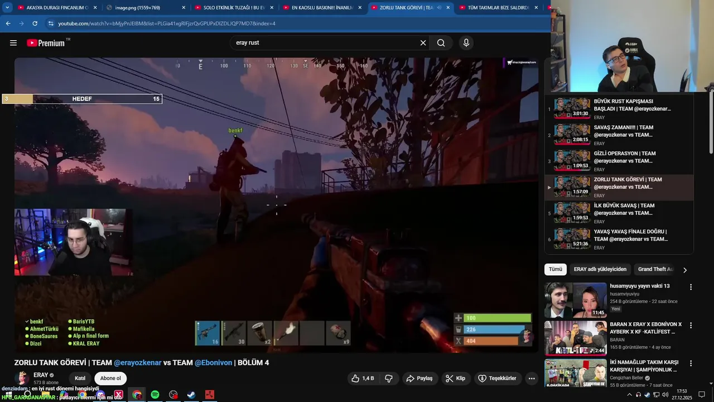Image resolution: width=714 pixels, height=402 pixels.
Task: Start voice search with microphone
Action: click(x=466, y=43)
